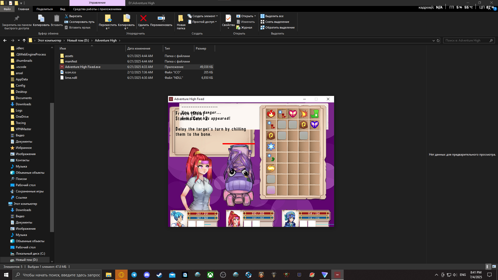Click the pink square skill slot
Screen dimensions: 498x280
tap(271, 190)
